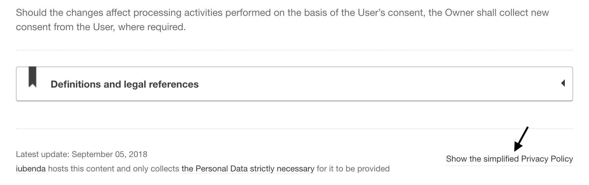
Task: Click 'consent from the User, where required' line
Action: (101, 28)
